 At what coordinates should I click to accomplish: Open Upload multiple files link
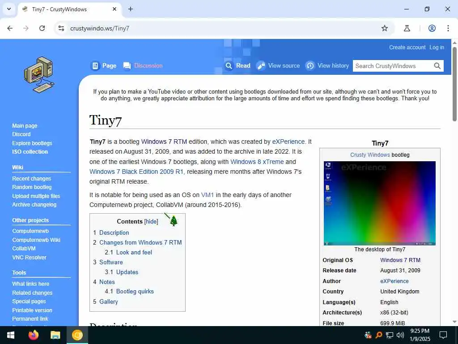(x=36, y=196)
